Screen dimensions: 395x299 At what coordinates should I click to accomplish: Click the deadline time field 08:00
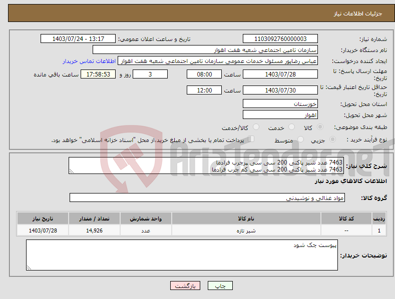pos(204,74)
